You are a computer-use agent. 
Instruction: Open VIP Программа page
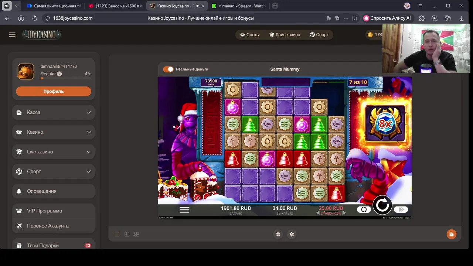(x=54, y=211)
